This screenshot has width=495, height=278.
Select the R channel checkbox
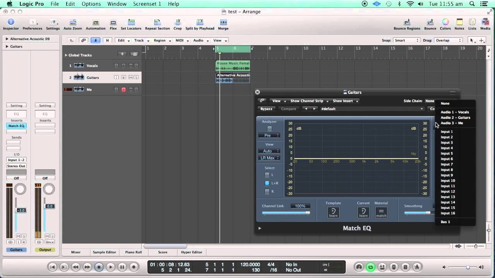(267, 192)
